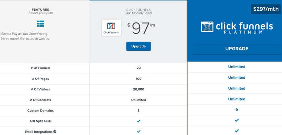Click the Upgrade button for $97 plan
The width and height of the screenshot is (282, 135).
coord(139,46)
